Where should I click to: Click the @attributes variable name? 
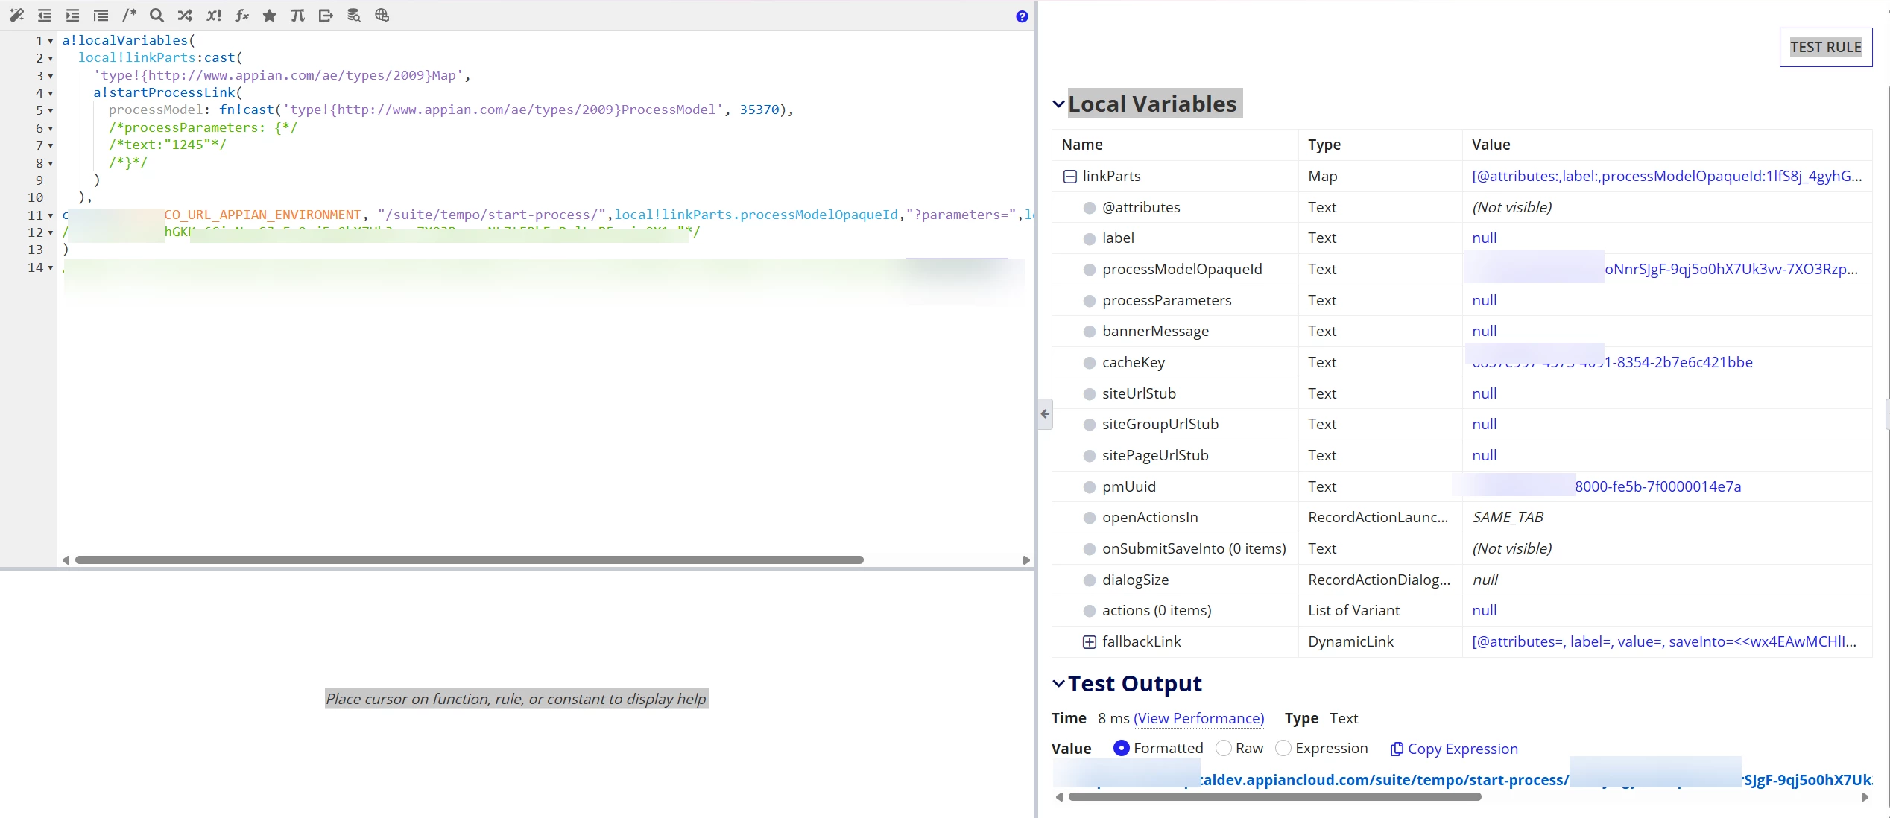1141,207
